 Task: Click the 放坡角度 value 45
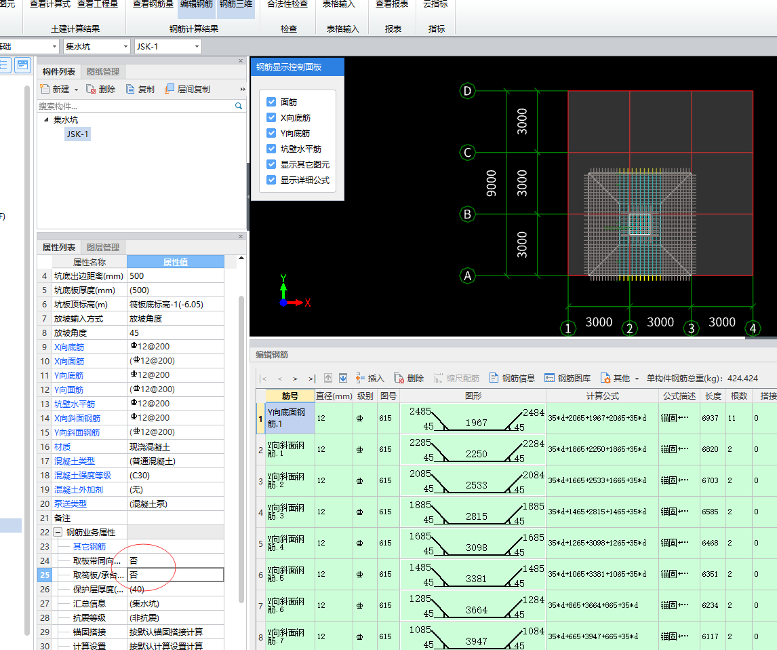tap(176, 332)
